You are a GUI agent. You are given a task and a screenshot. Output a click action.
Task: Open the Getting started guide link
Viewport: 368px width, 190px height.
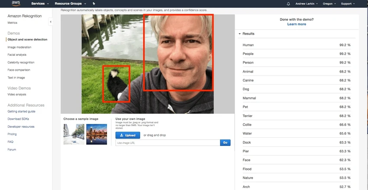[21, 111]
